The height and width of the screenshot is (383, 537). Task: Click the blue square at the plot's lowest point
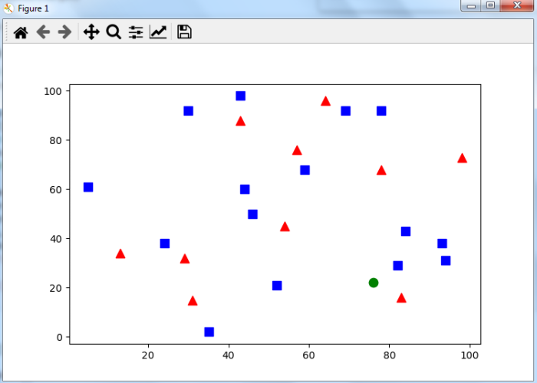coord(209,332)
